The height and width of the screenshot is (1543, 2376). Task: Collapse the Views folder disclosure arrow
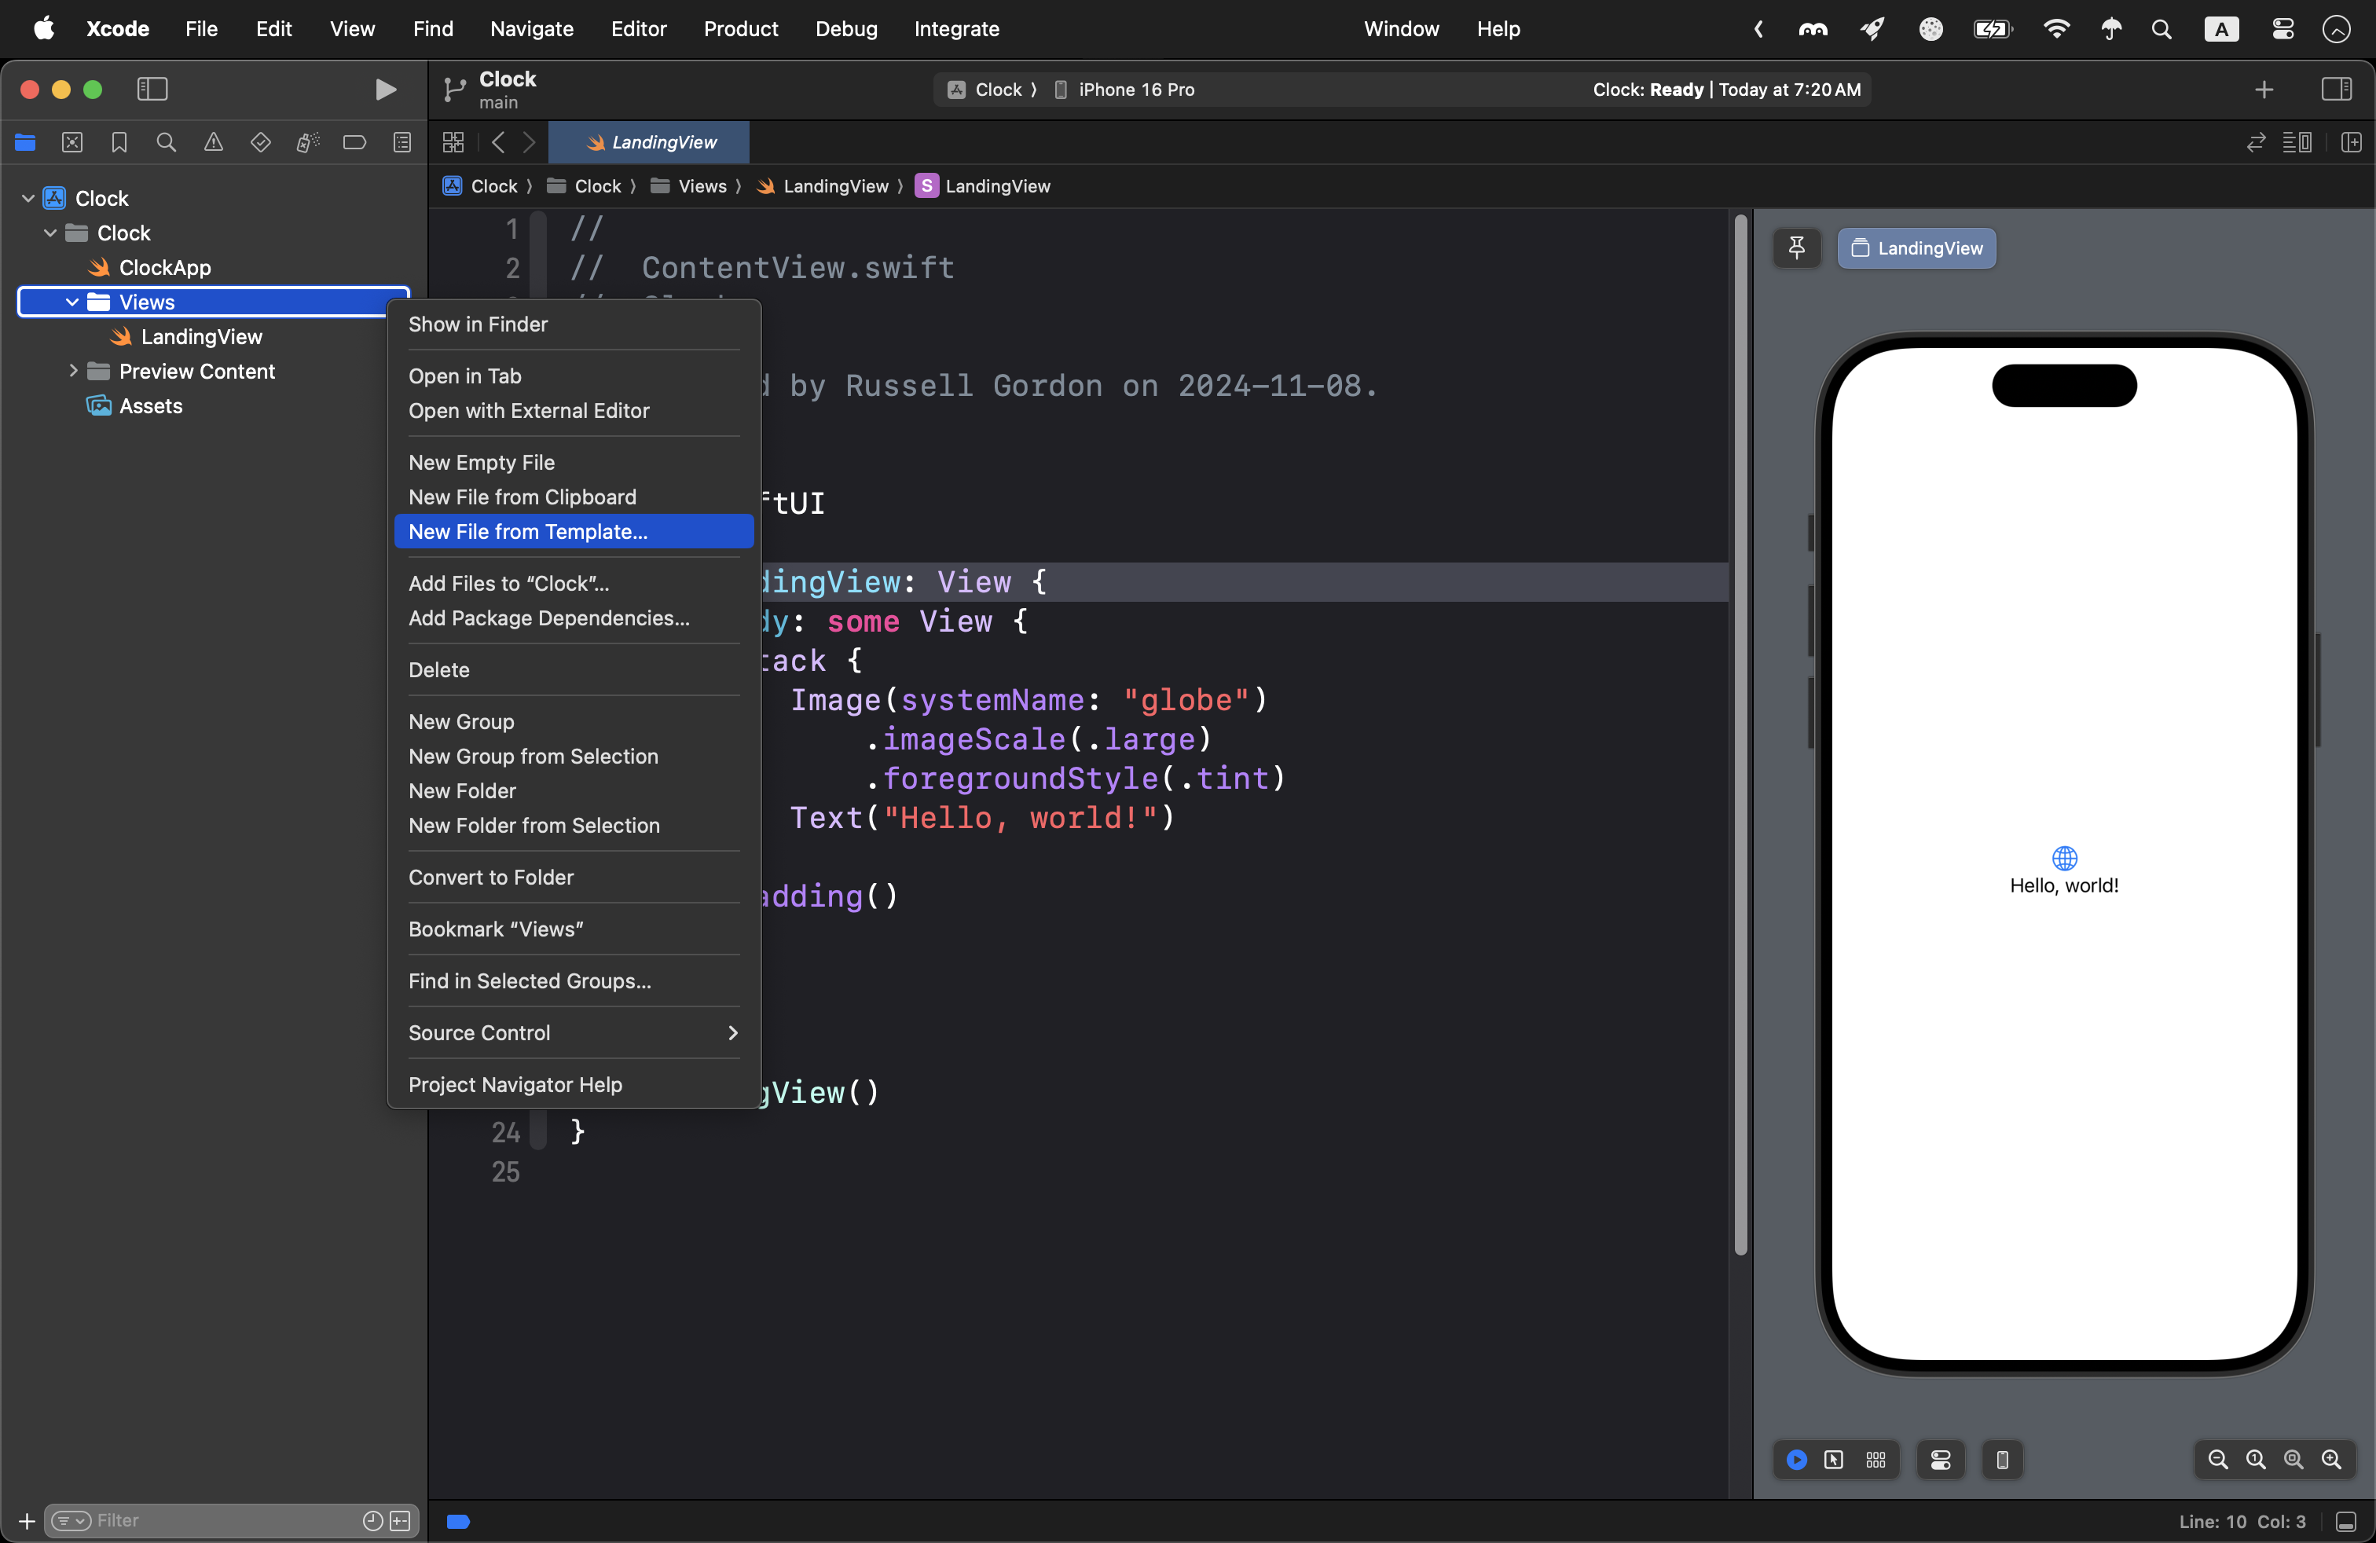(x=71, y=302)
